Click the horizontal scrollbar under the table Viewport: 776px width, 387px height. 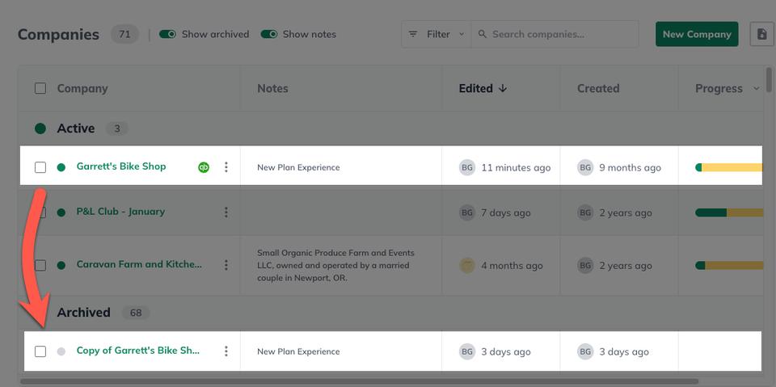359,381
